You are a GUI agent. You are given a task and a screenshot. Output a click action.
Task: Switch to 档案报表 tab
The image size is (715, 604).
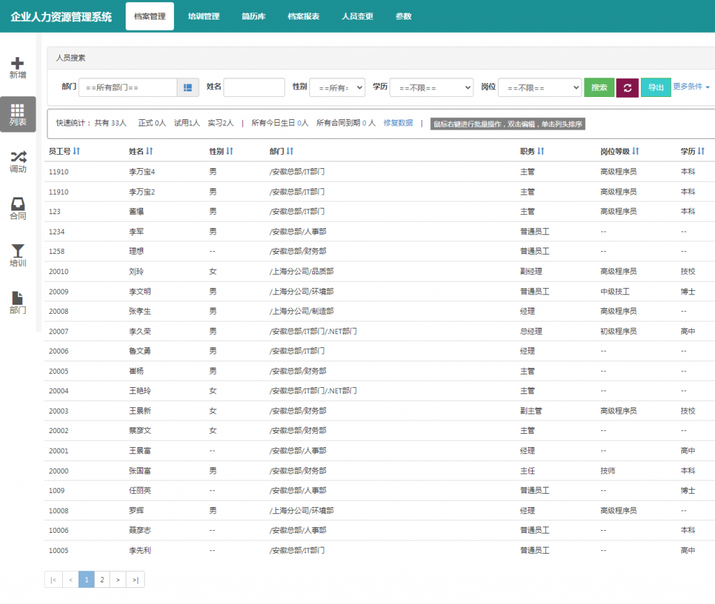(303, 17)
